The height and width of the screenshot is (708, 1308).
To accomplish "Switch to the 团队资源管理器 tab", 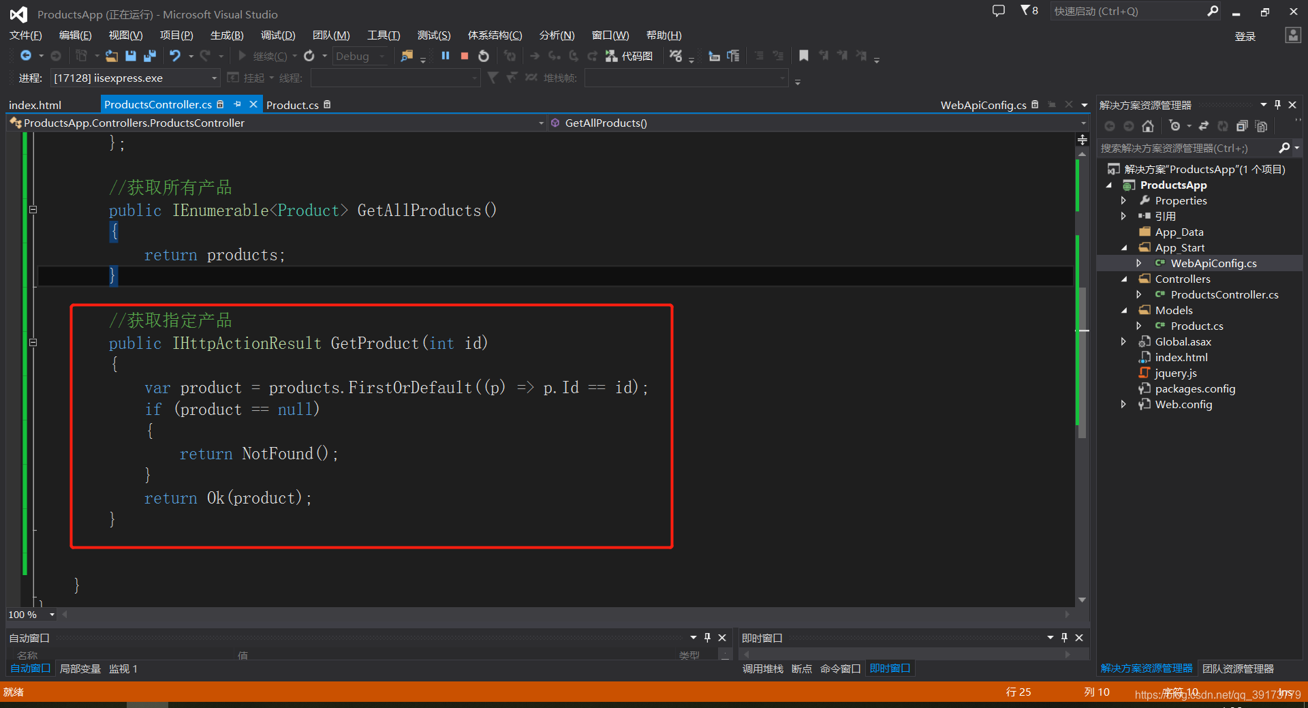I will (1238, 669).
